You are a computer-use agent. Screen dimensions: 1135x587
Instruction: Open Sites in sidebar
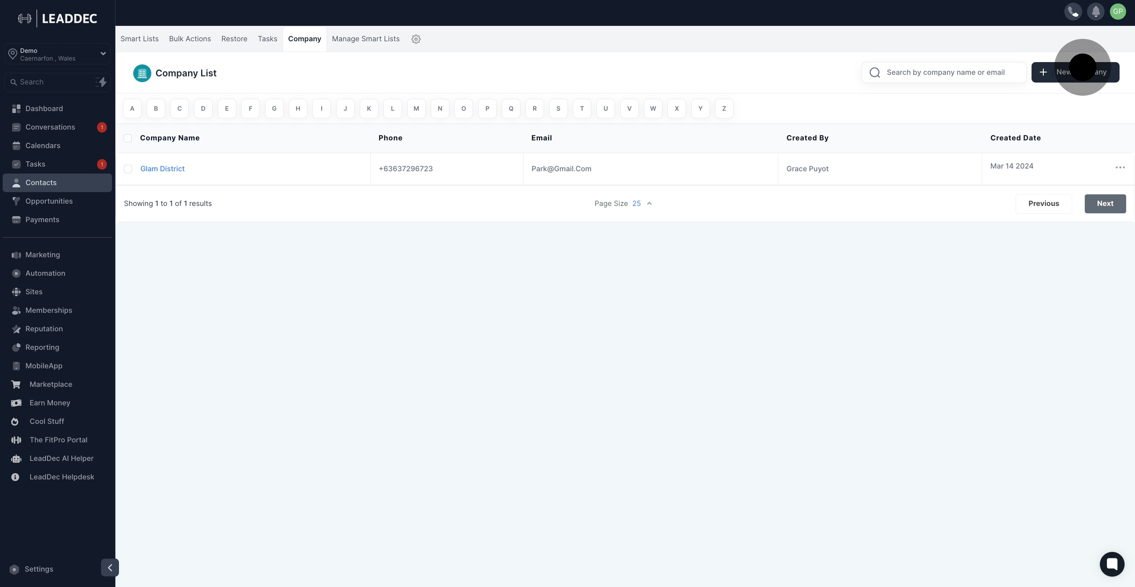(x=57, y=292)
